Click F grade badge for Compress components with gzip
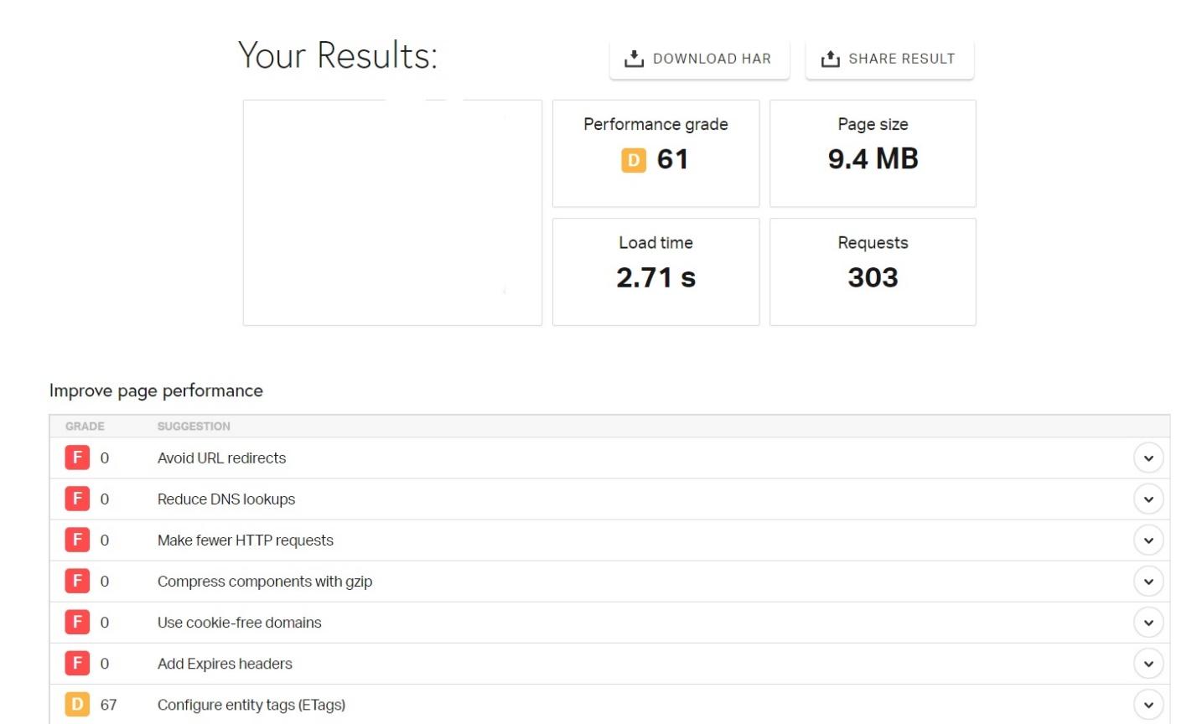 [x=77, y=582]
